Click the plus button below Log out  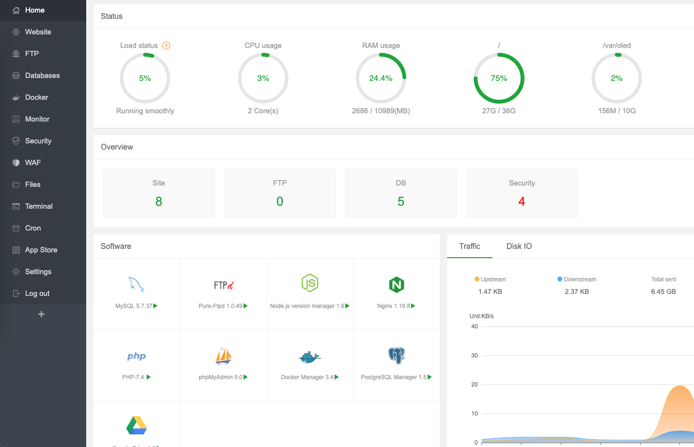[x=42, y=314]
